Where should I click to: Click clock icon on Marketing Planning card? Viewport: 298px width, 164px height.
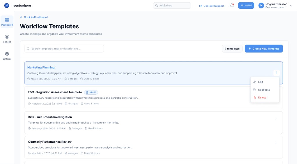point(29,79)
